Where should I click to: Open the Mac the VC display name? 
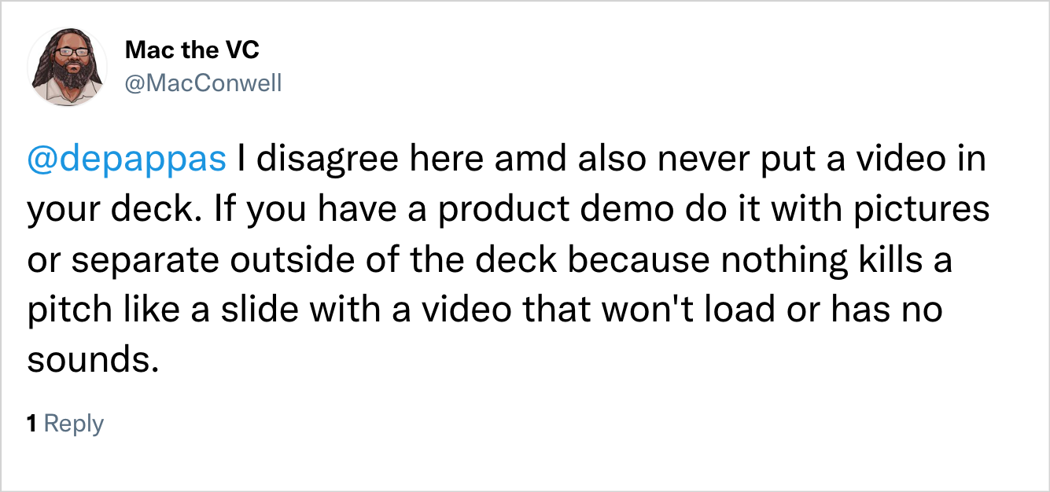[192, 51]
